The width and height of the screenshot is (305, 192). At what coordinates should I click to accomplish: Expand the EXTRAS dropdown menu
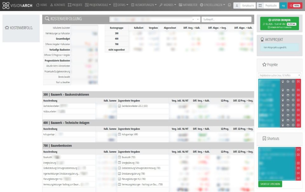tap(121, 5)
